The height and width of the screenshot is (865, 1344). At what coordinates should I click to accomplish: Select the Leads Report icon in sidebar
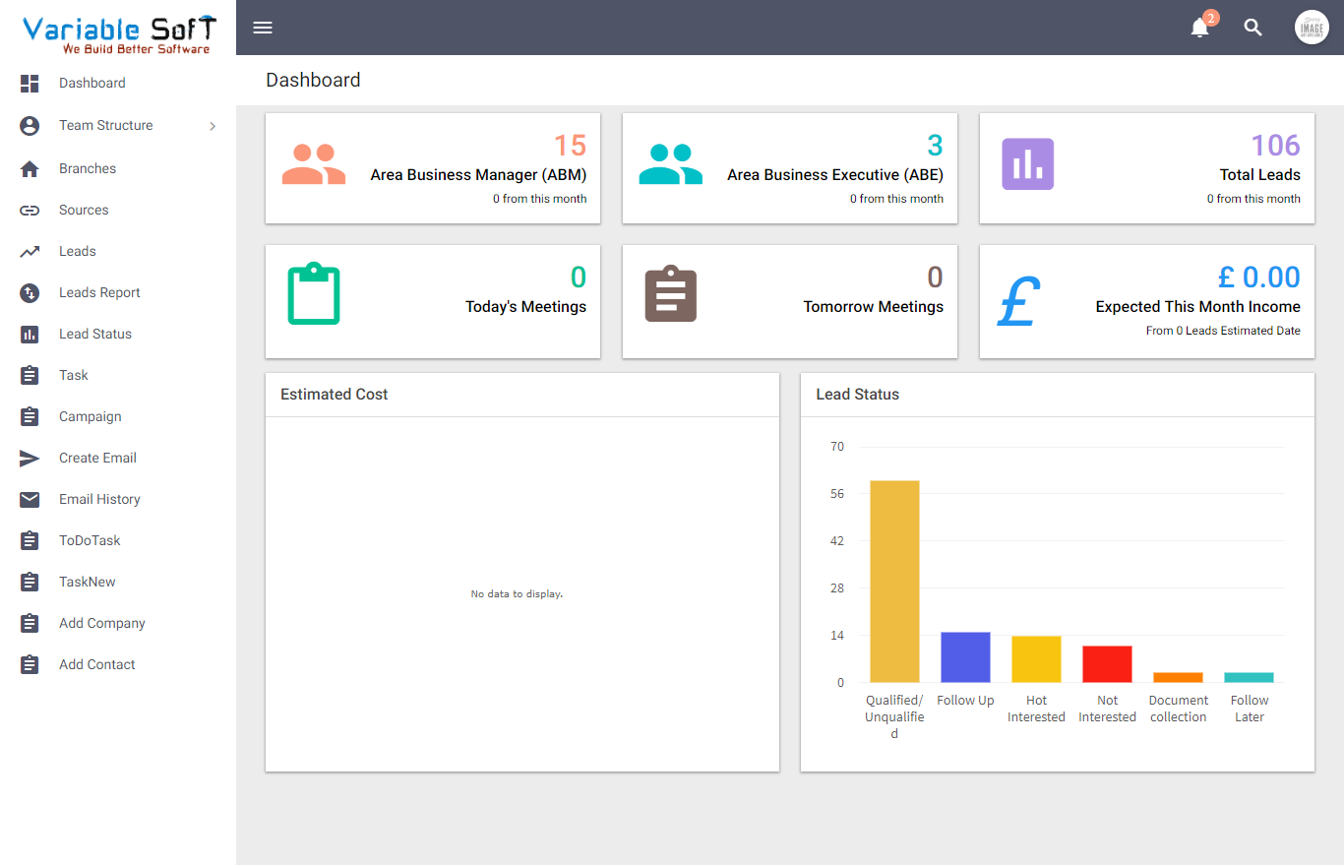pos(29,292)
